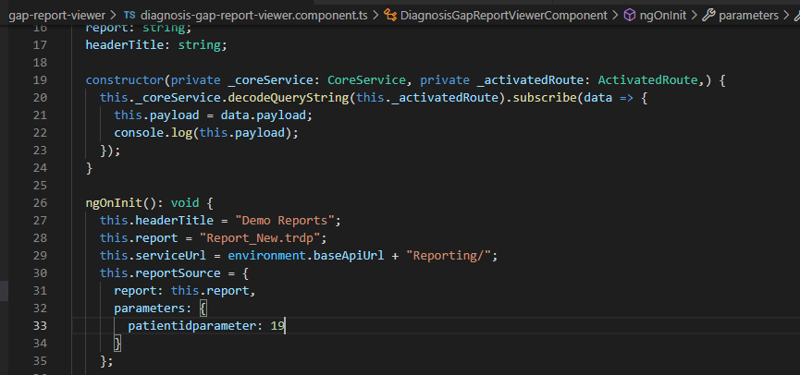Select the ngOnInit breadcrumb item
The width and height of the screenshot is (800, 375).
(663, 16)
